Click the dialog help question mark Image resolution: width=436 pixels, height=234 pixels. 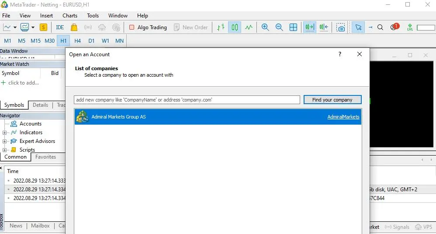click(x=340, y=54)
